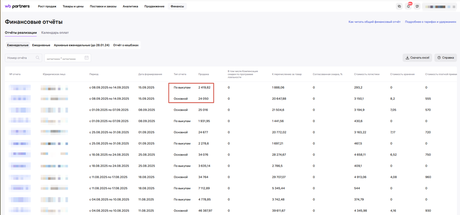460x215 pixels.
Task: Click logistics cost 293,2
Action: (358, 88)
